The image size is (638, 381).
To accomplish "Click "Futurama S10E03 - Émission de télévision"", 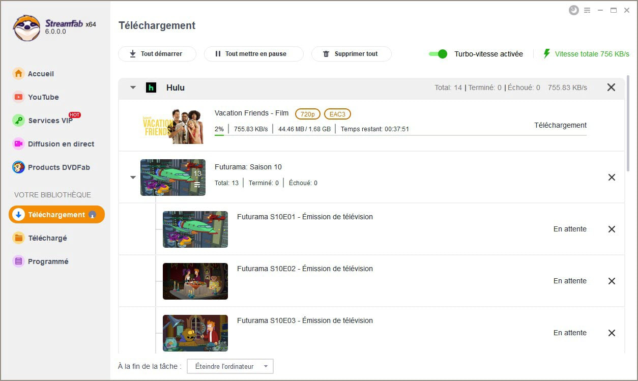I will [305, 320].
